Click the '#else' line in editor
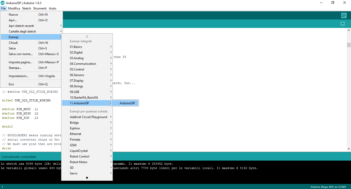The height and width of the screenshot is (189, 351). [x=7, y=148]
